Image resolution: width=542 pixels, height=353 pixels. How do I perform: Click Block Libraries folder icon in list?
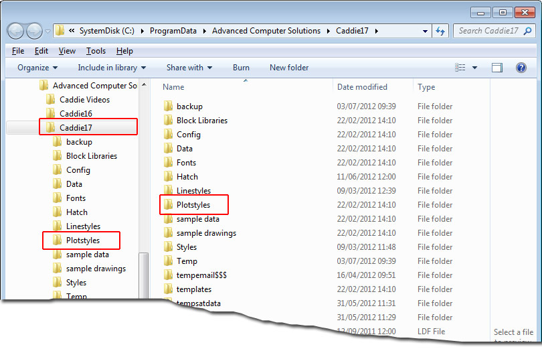(169, 120)
